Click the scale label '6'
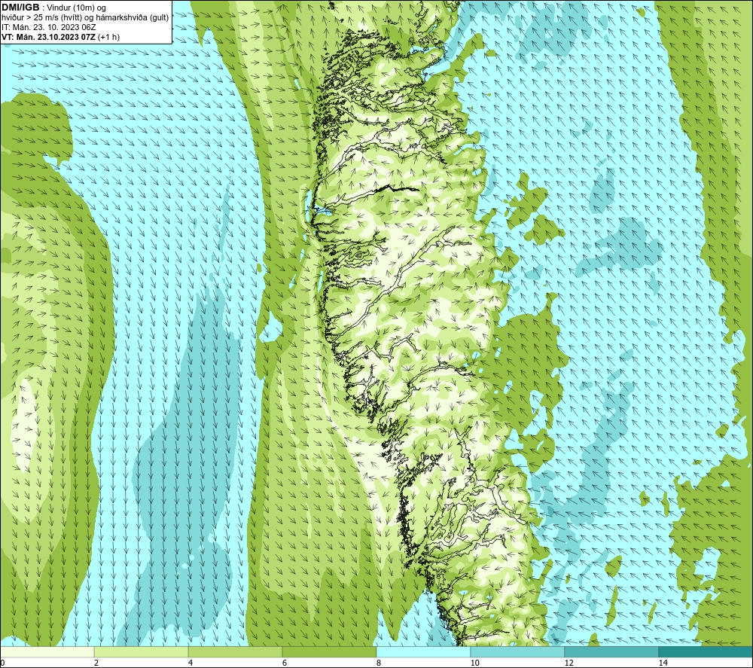 coord(285,663)
